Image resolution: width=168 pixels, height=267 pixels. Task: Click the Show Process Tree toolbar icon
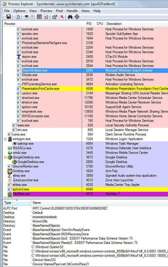coord(33,17)
